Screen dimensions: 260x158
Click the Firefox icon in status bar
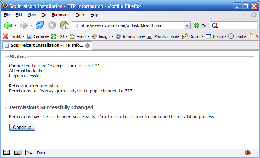247,153
